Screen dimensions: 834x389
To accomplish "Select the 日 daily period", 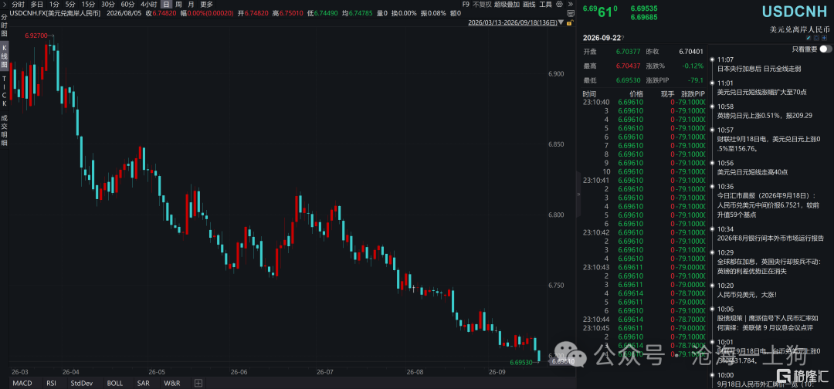I will click(x=165, y=5).
